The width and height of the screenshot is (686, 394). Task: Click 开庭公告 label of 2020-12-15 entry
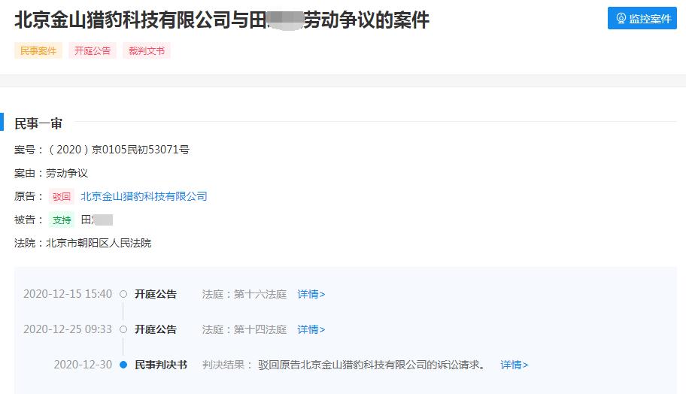(x=155, y=294)
